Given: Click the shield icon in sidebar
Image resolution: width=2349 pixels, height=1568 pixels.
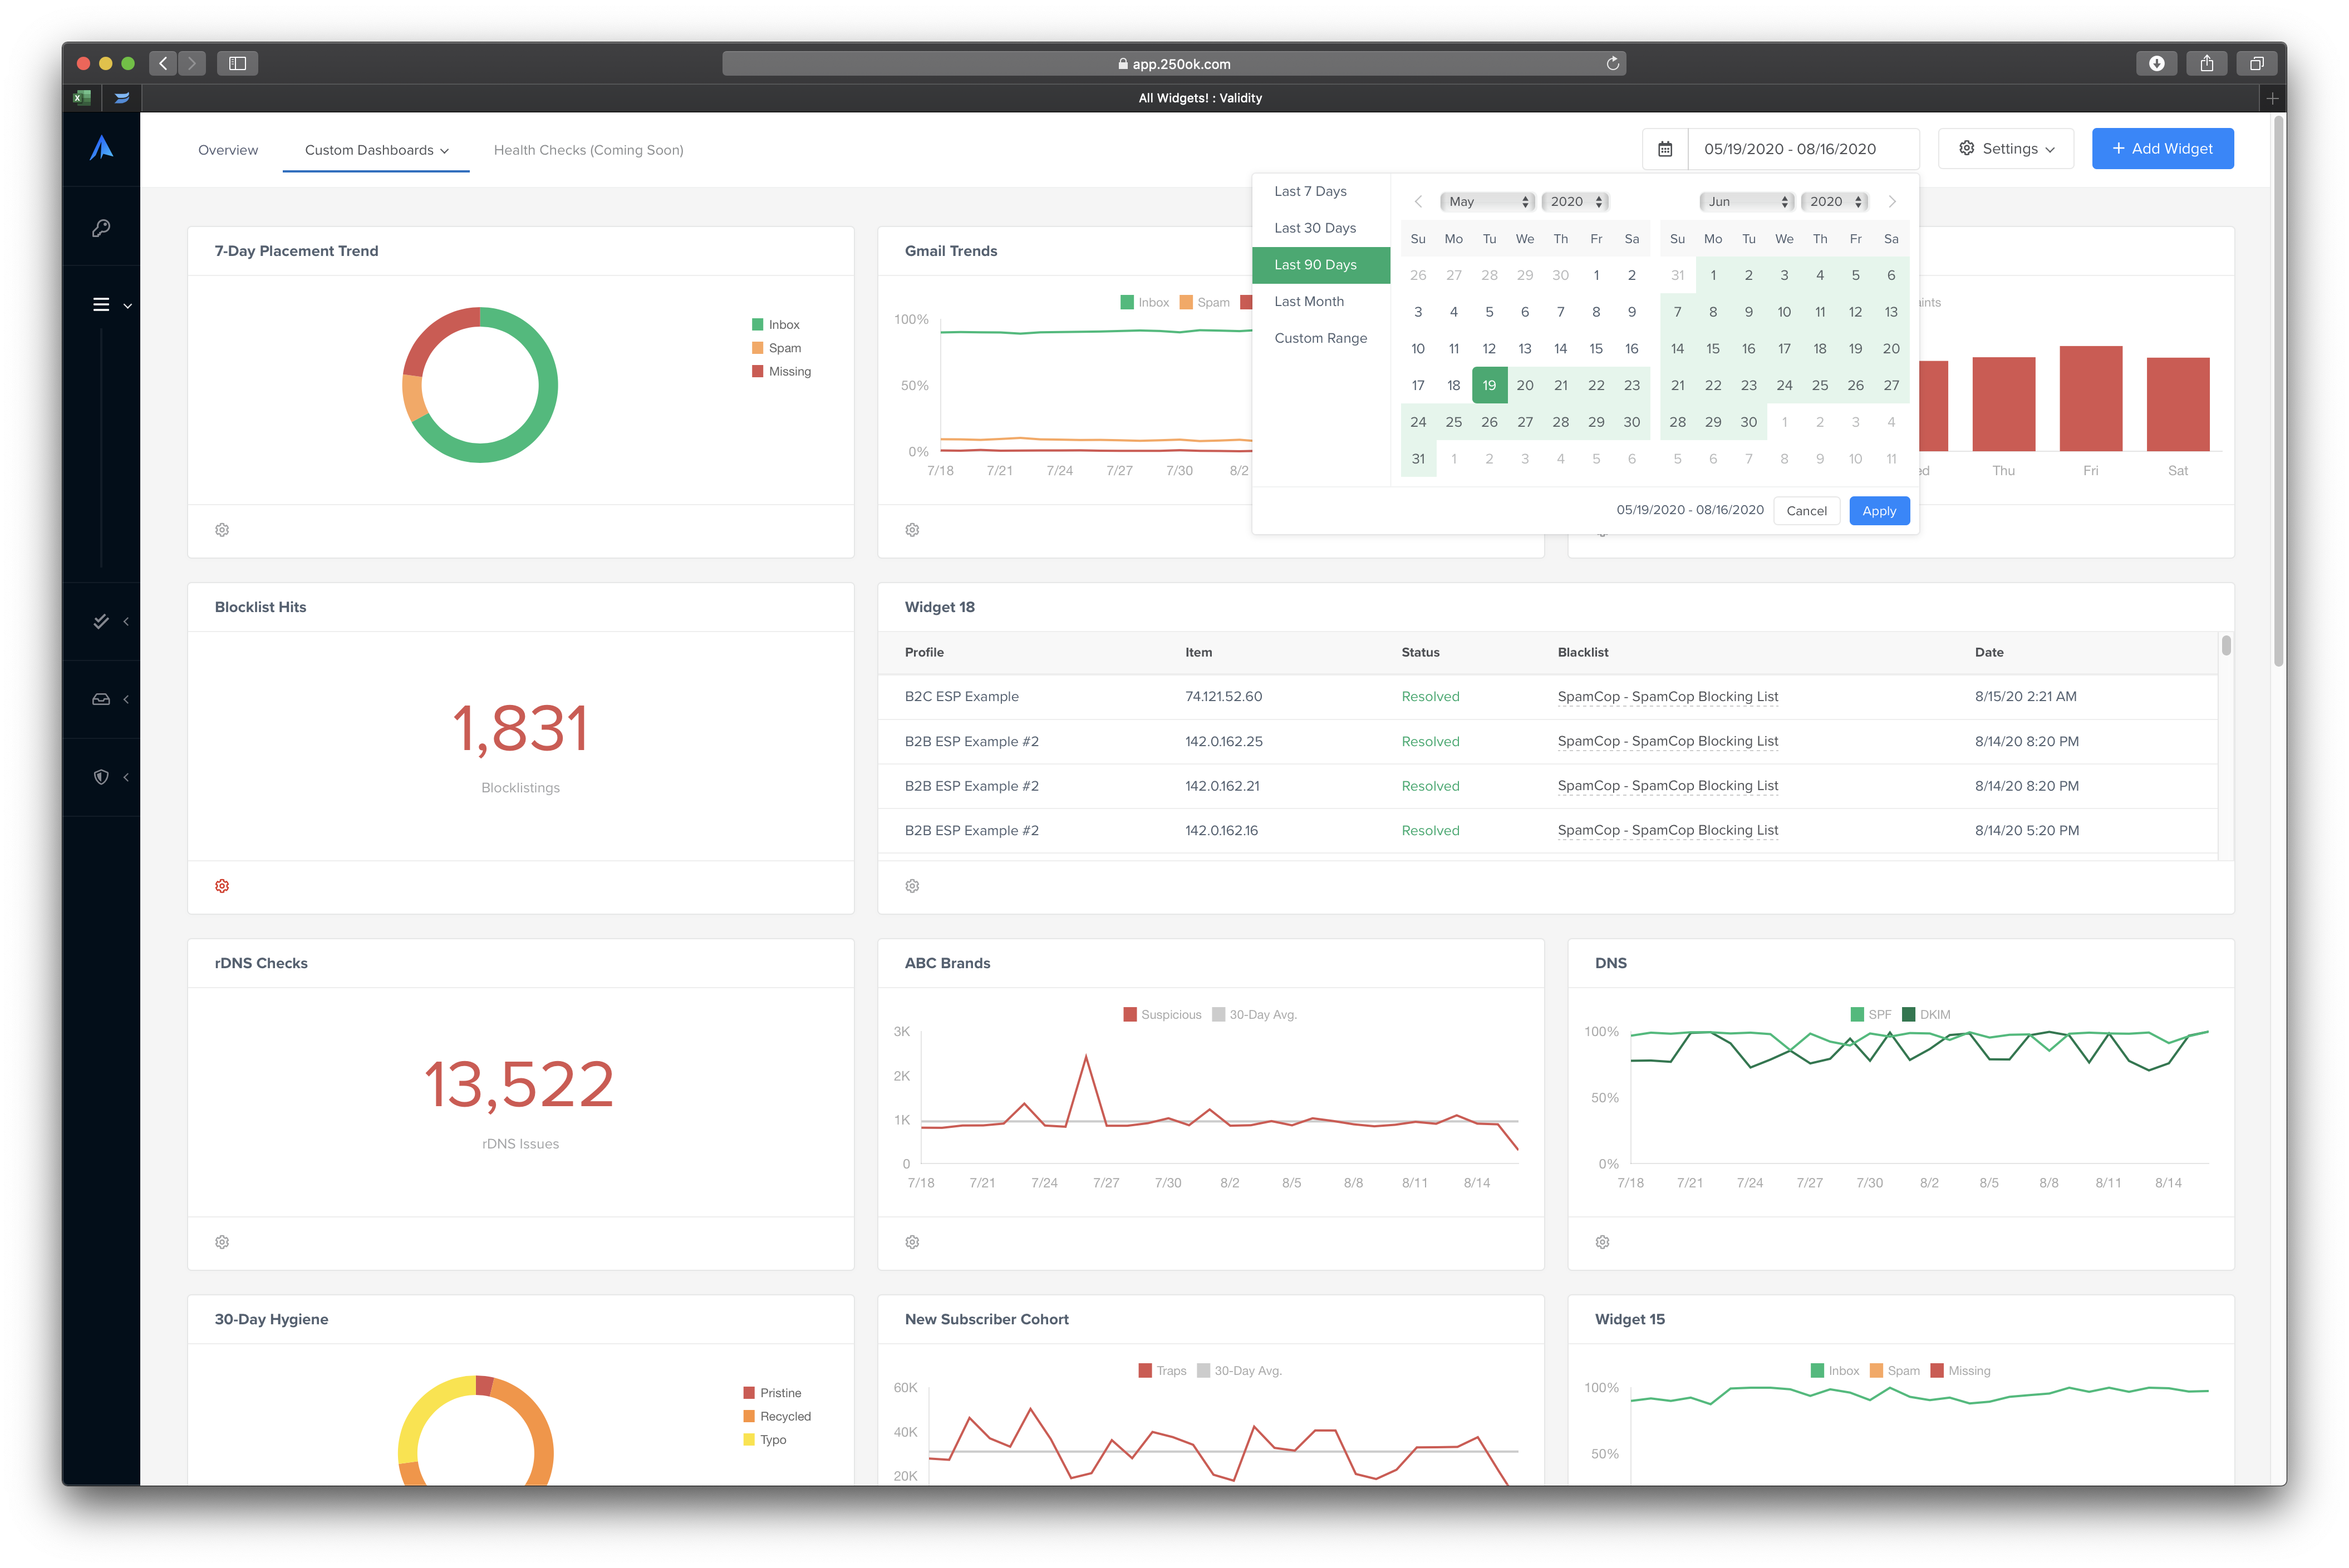Looking at the screenshot, I should click(101, 777).
